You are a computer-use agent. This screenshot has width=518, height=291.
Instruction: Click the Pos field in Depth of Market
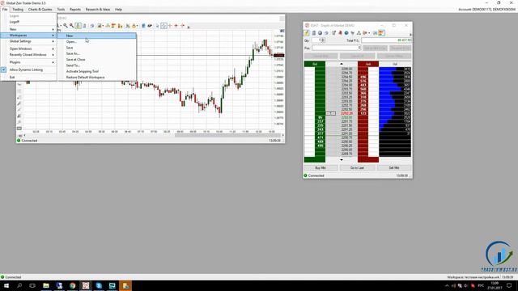coord(337,48)
